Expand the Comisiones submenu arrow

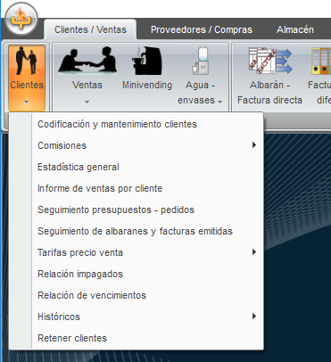(x=254, y=145)
